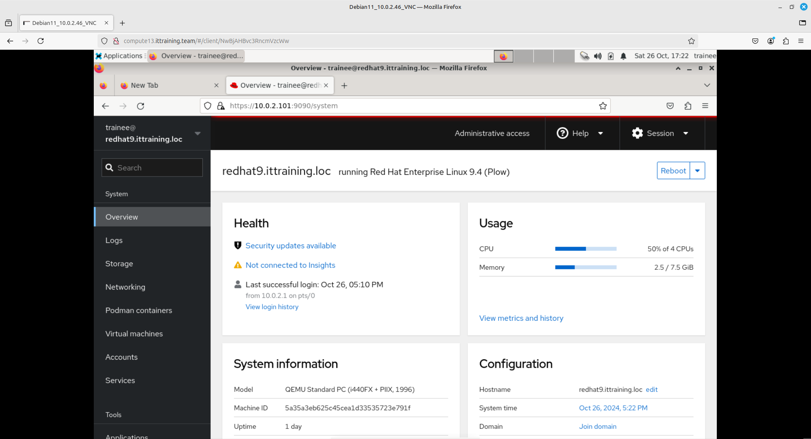Click the Memory usage bar
Screen dimensions: 811x439
coord(586,267)
